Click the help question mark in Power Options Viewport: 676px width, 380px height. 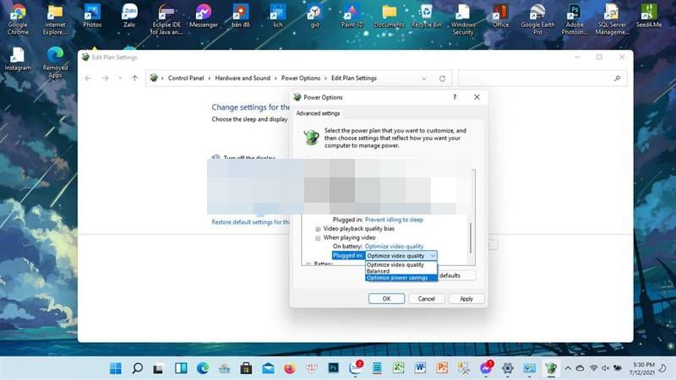[x=455, y=97]
